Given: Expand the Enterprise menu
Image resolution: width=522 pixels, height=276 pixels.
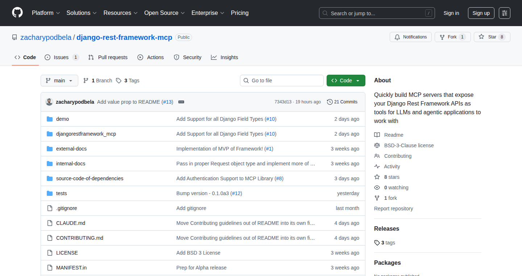Looking at the screenshot, I should click(x=208, y=13).
